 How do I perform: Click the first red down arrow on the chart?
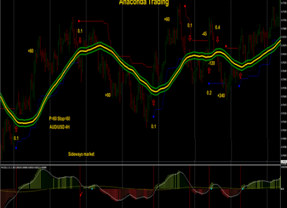click(80, 41)
